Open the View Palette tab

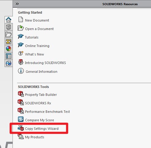(x=9, y=42)
